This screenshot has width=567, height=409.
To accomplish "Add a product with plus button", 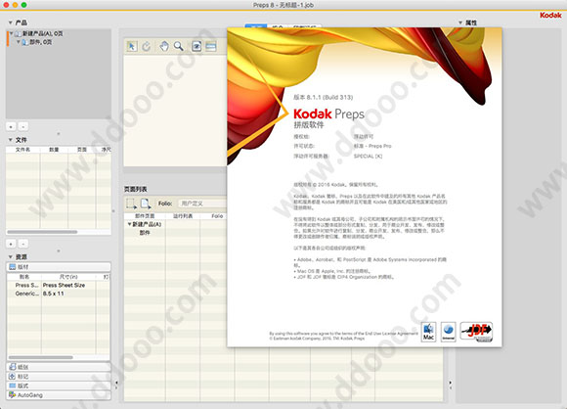I will pyautogui.click(x=11, y=126).
